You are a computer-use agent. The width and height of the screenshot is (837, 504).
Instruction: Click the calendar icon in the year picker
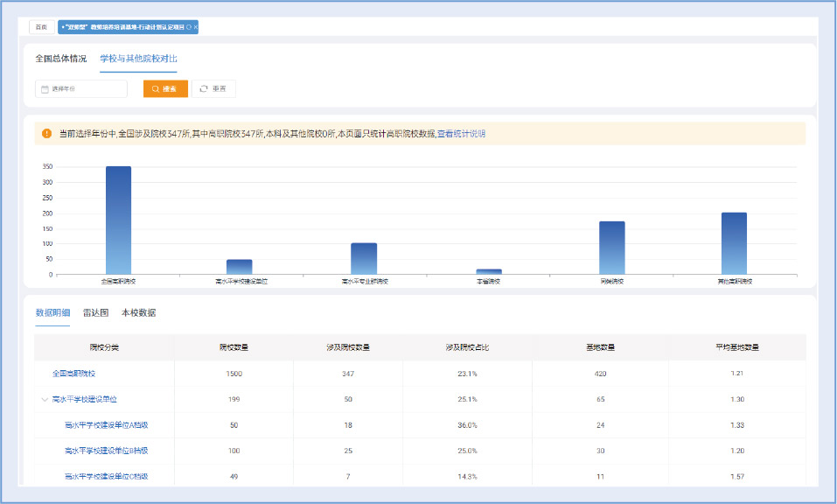[x=45, y=89]
